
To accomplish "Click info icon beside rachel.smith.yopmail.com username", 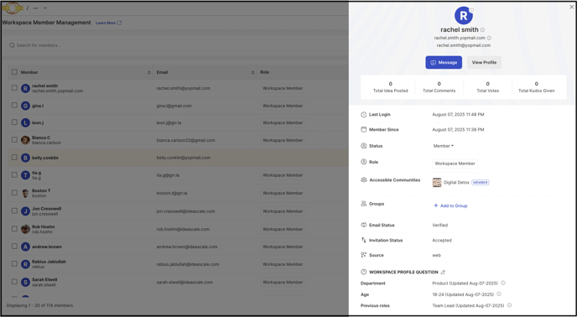I will [x=489, y=38].
